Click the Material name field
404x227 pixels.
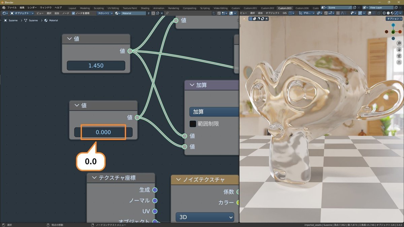pyautogui.click(x=133, y=13)
